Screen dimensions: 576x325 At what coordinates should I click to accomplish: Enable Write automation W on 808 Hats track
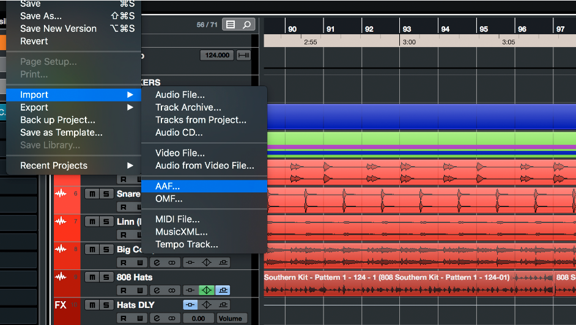139,290
